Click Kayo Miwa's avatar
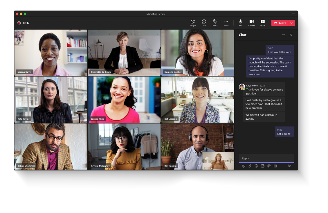 coord(242,87)
